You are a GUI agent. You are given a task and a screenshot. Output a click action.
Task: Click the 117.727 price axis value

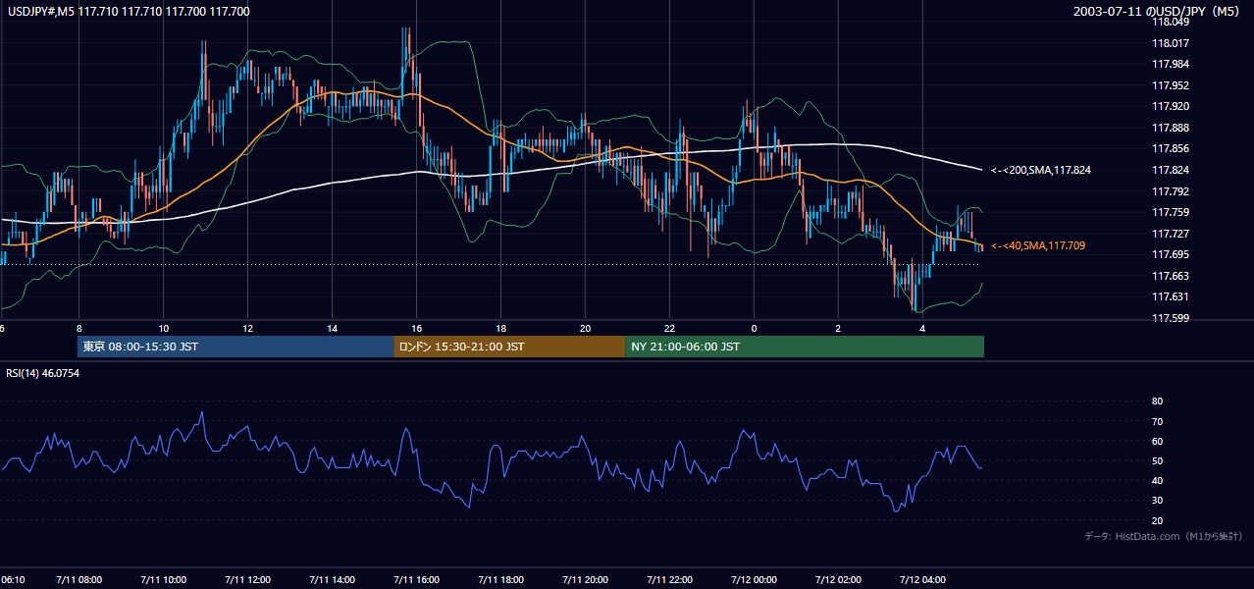tap(1171, 234)
